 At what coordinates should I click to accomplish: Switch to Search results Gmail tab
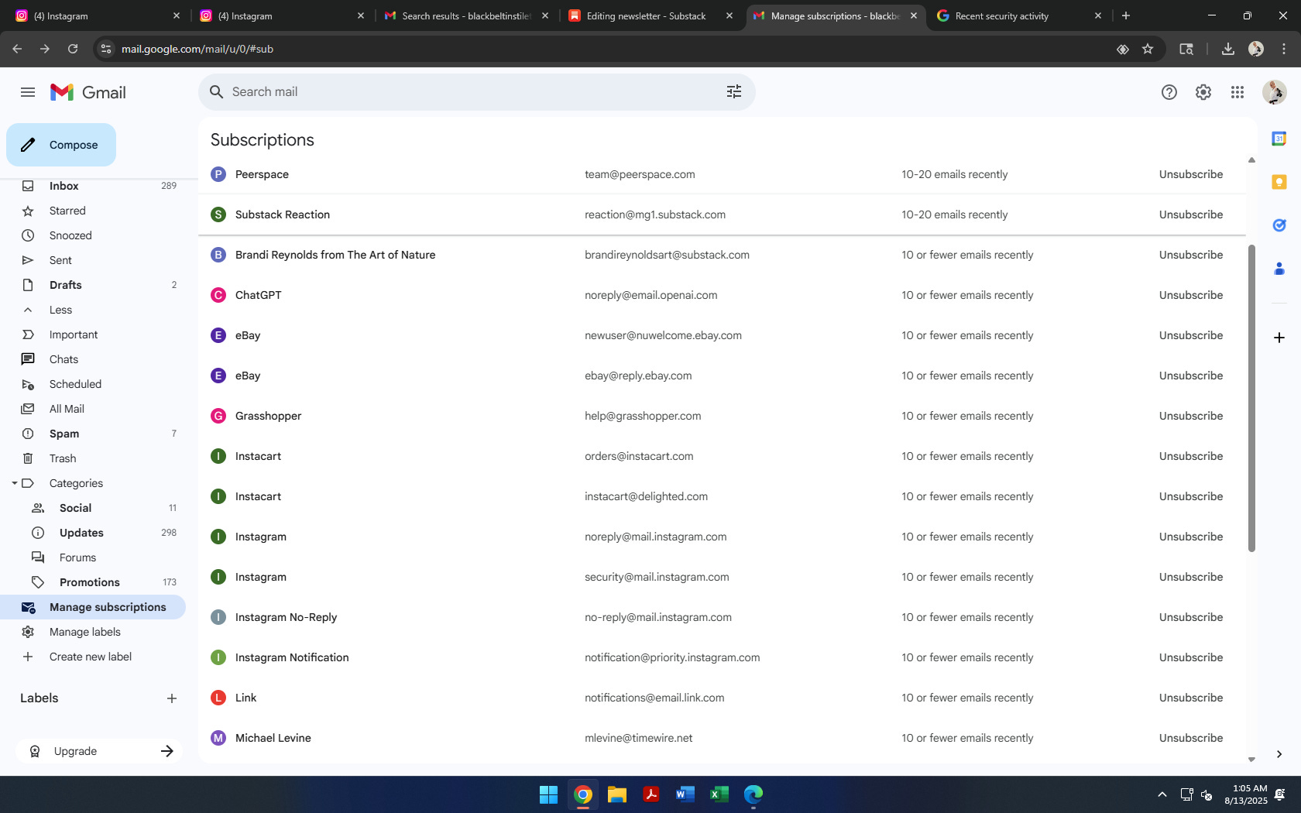466,15
